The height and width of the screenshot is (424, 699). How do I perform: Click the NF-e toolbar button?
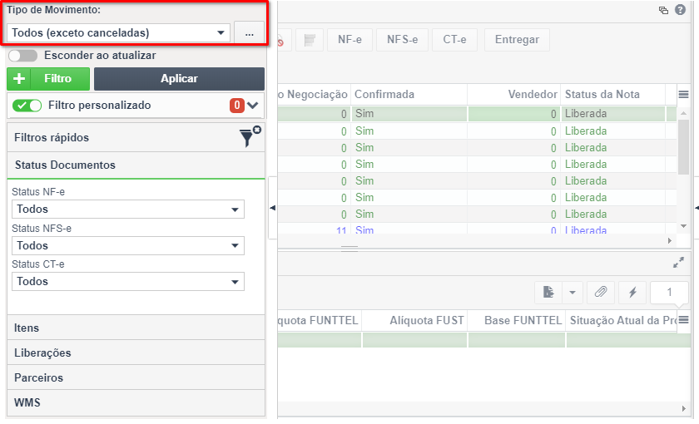pos(350,40)
